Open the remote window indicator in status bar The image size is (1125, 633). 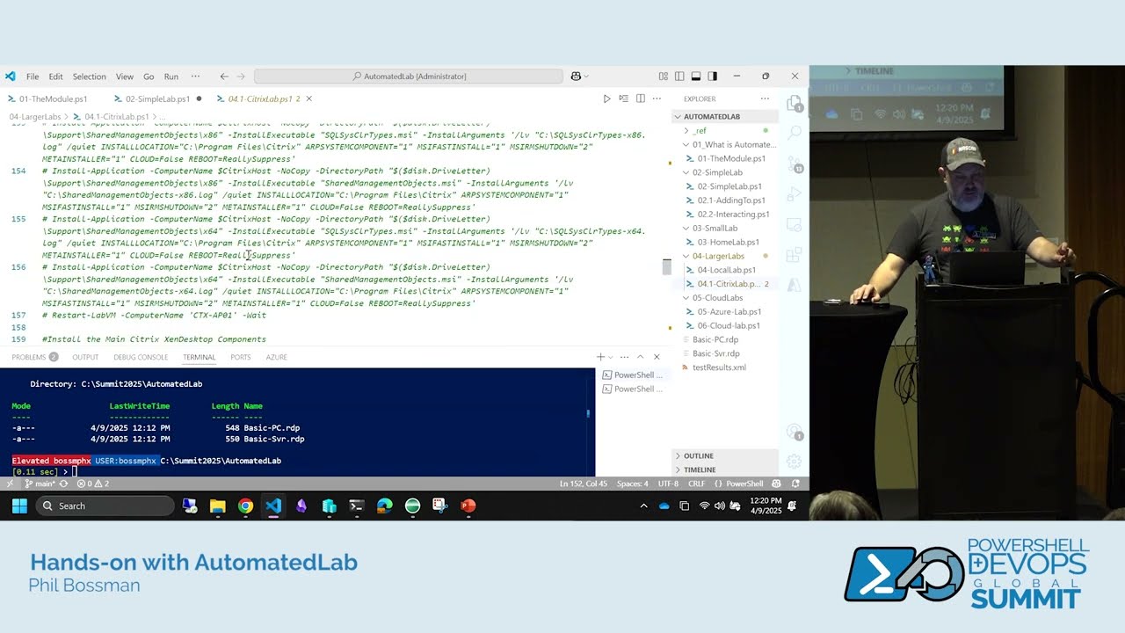10,484
